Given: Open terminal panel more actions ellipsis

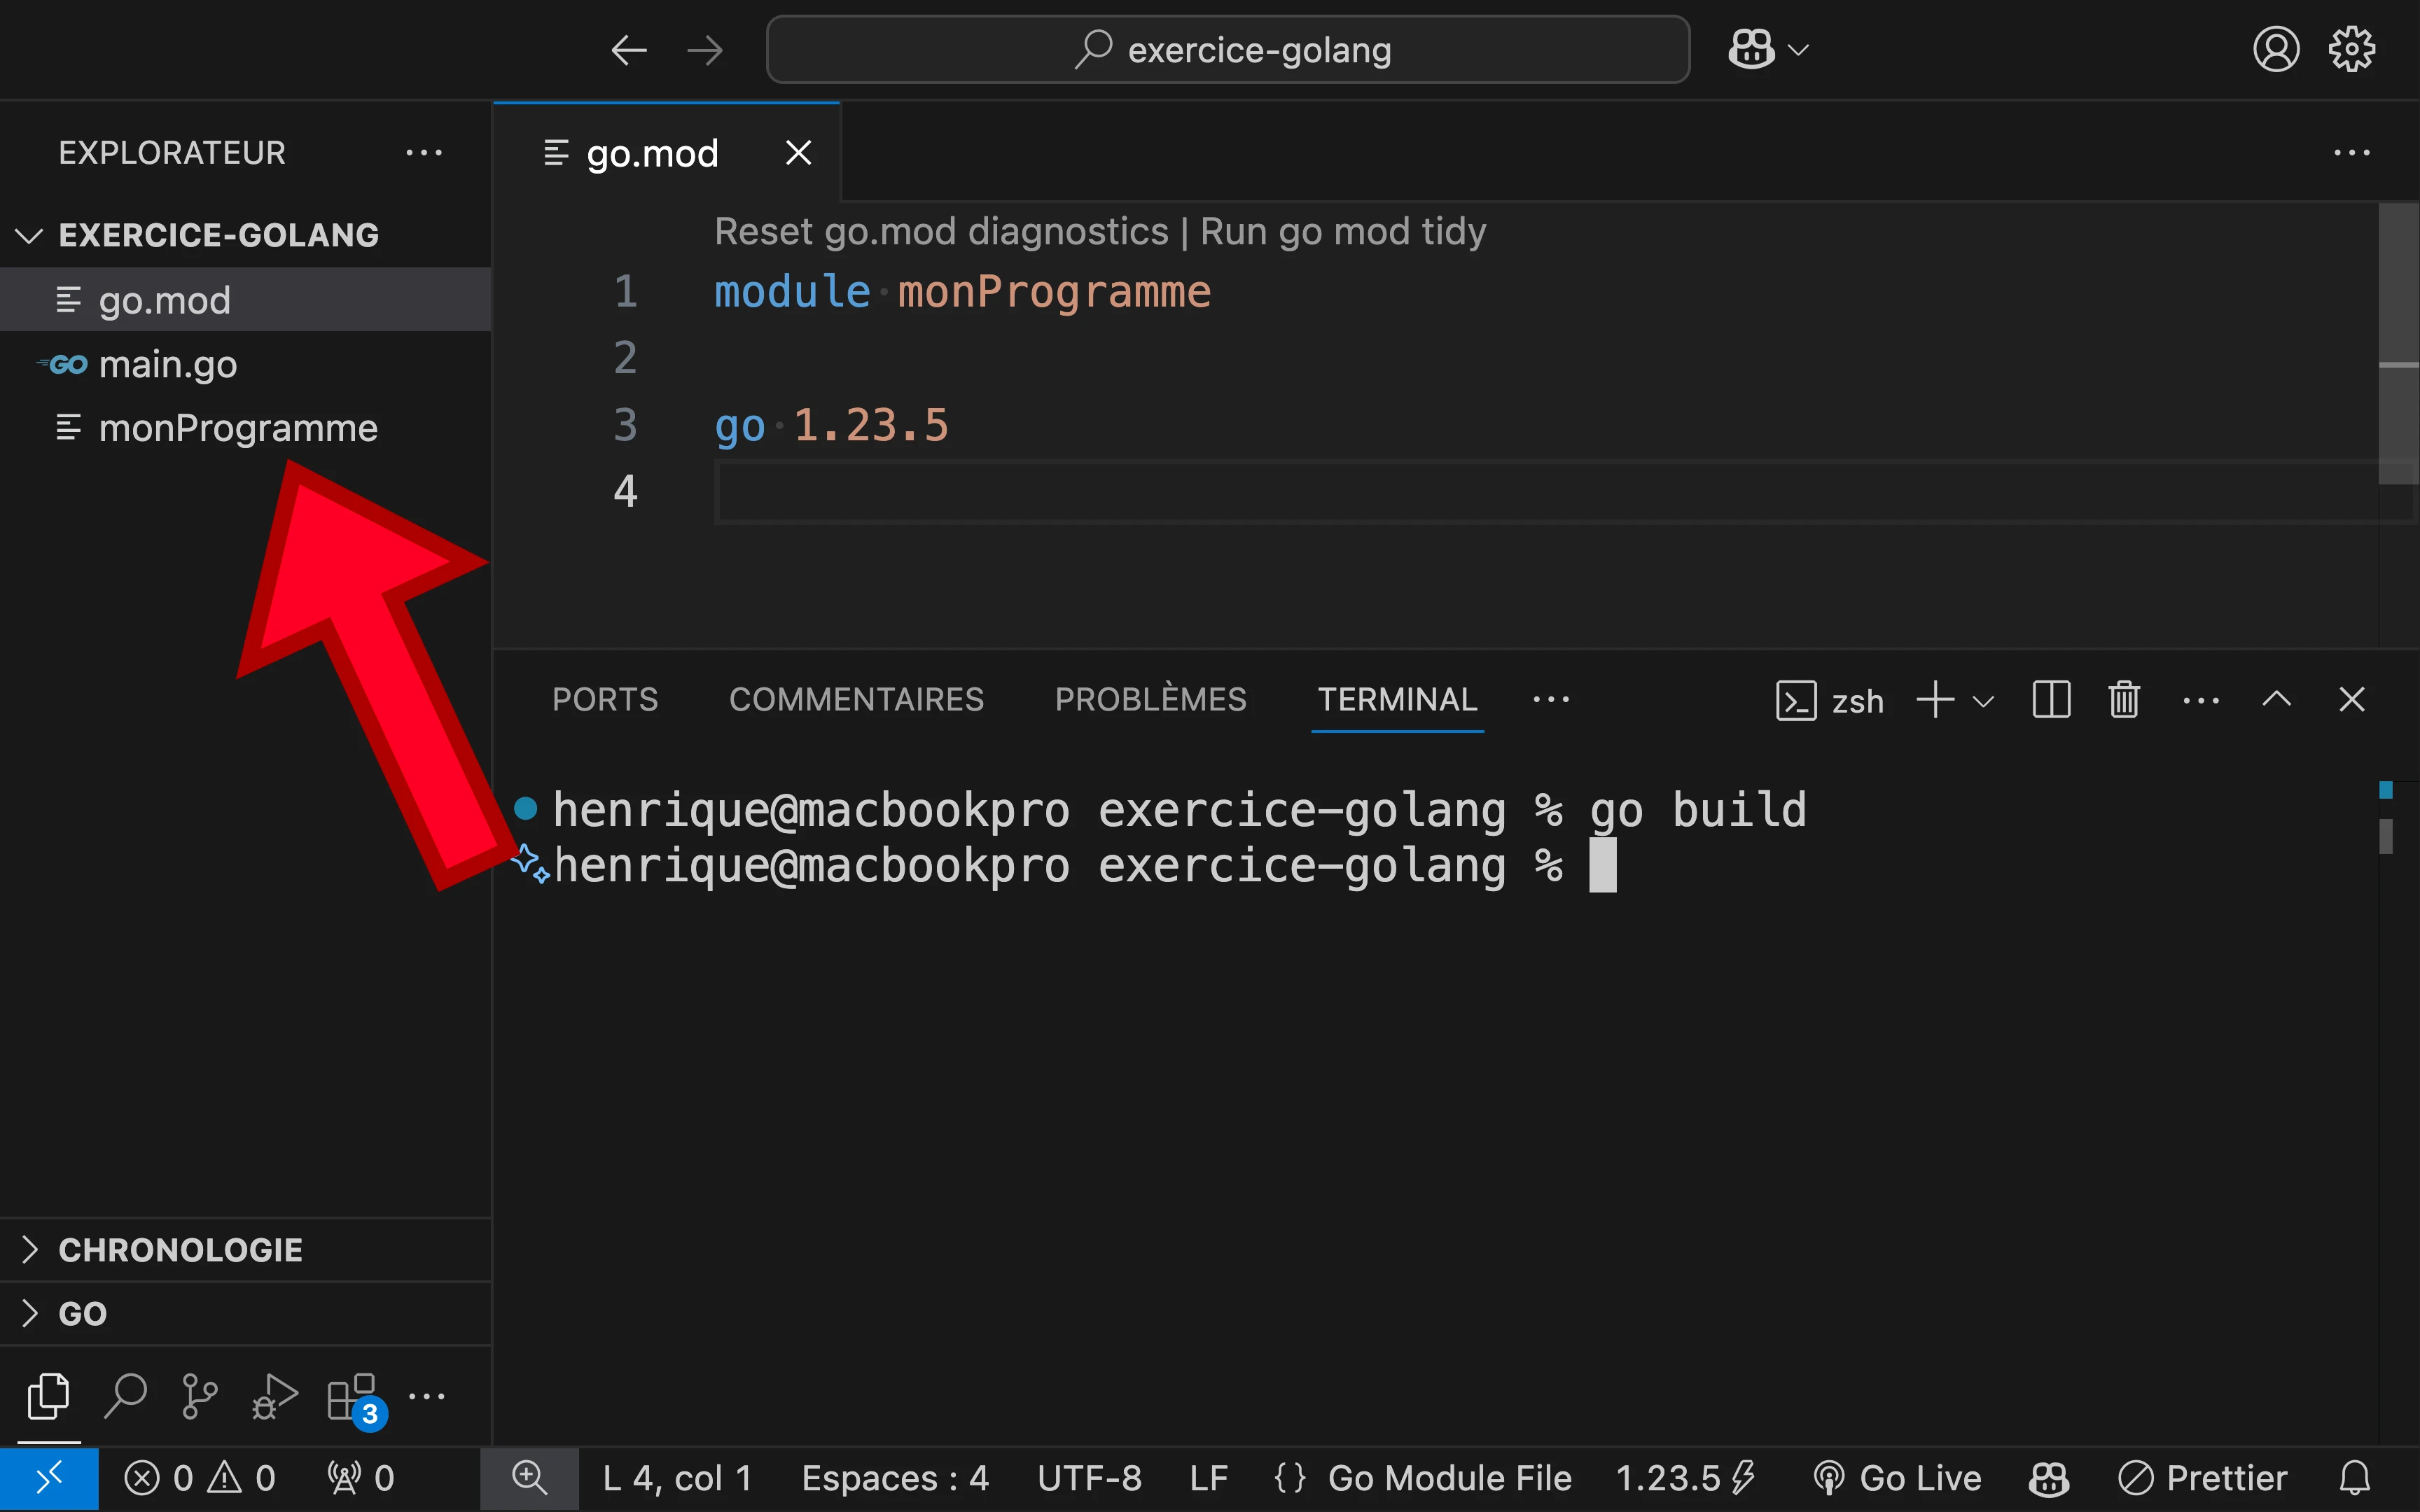Looking at the screenshot, I should pos(2200,699).
